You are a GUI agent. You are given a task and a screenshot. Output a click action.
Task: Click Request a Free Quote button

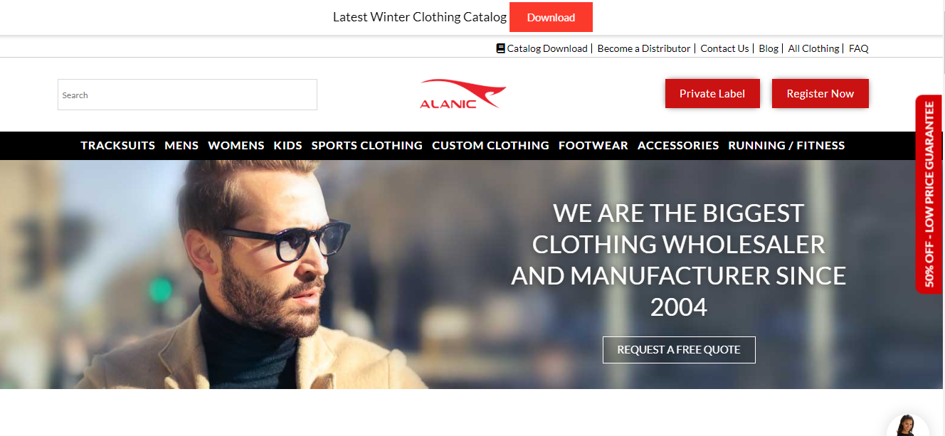click(x=679, y=350)
